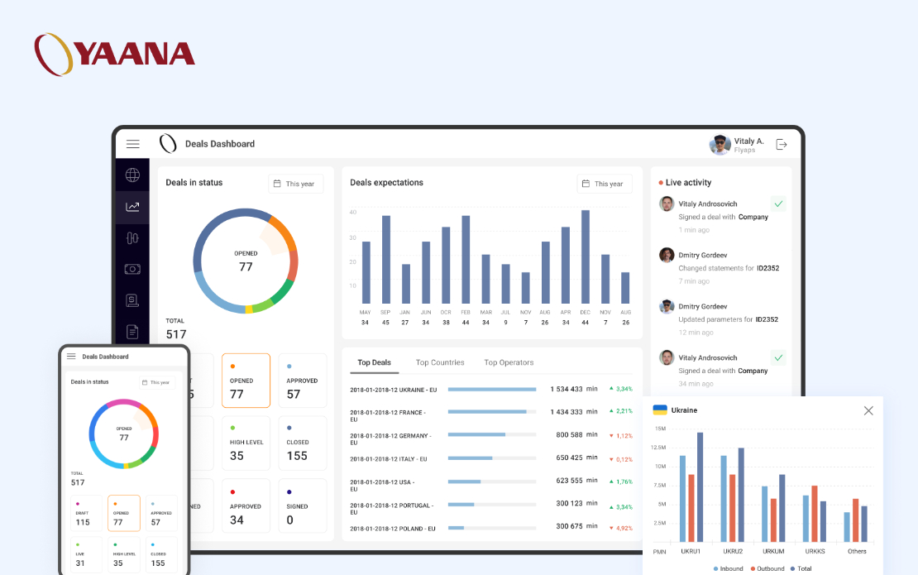918x575 pixels.
Task: Open This year filter on the mobile dashboard
Action: pyautogui.click(x=156, y=382)
